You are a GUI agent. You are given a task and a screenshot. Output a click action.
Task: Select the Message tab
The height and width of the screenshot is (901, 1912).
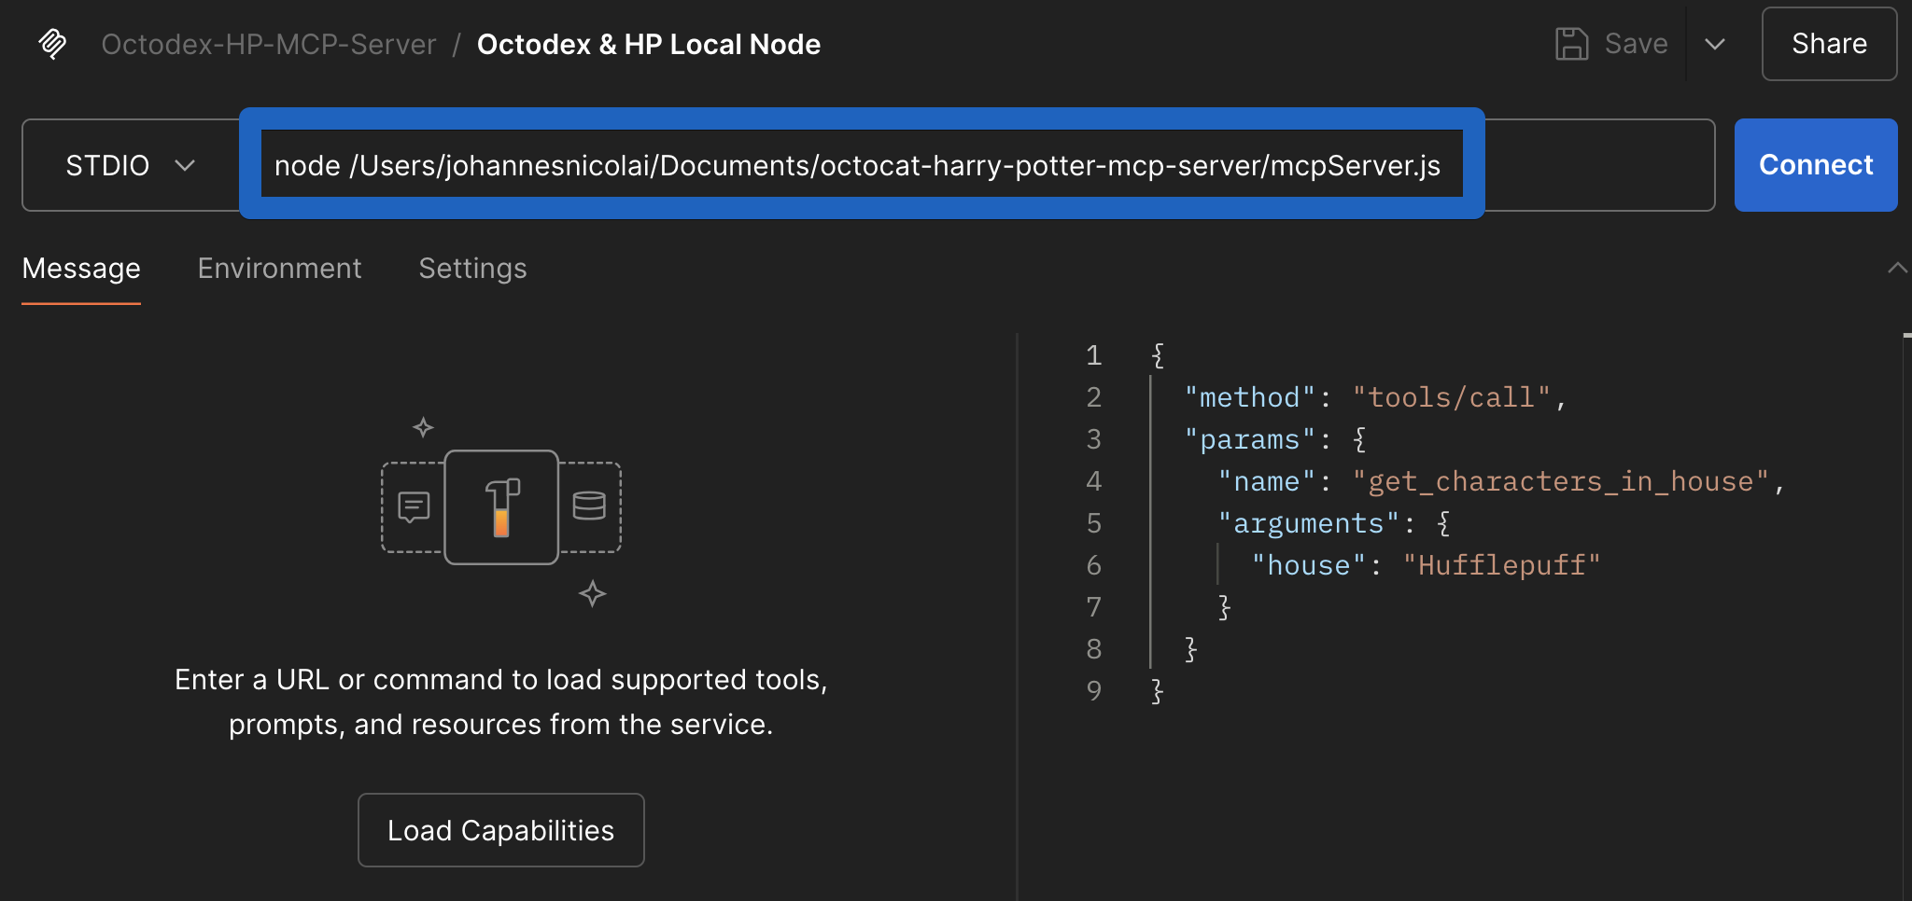coord(81,269)
